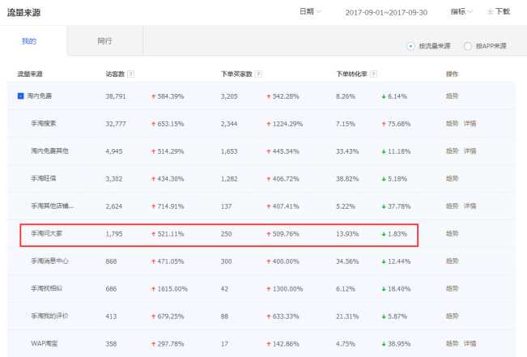View 趋势 for 手淘旺信 row
Image resolution: width=527 pixels, height=357 pixels.
[x=452, y=179]
